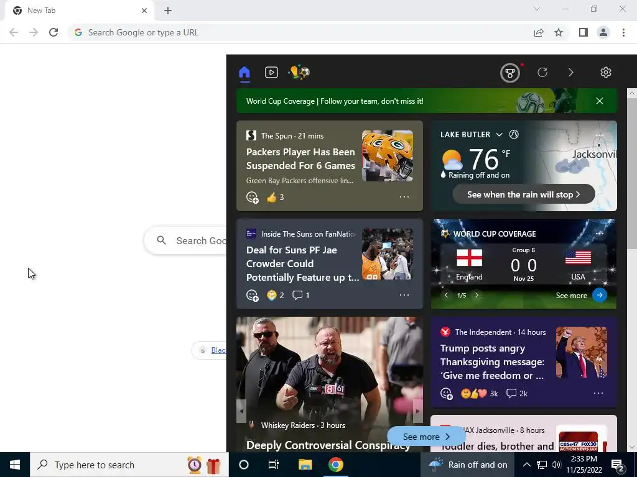
Task: Bookmark this tab with the star
Action: (x=559, y=32)
